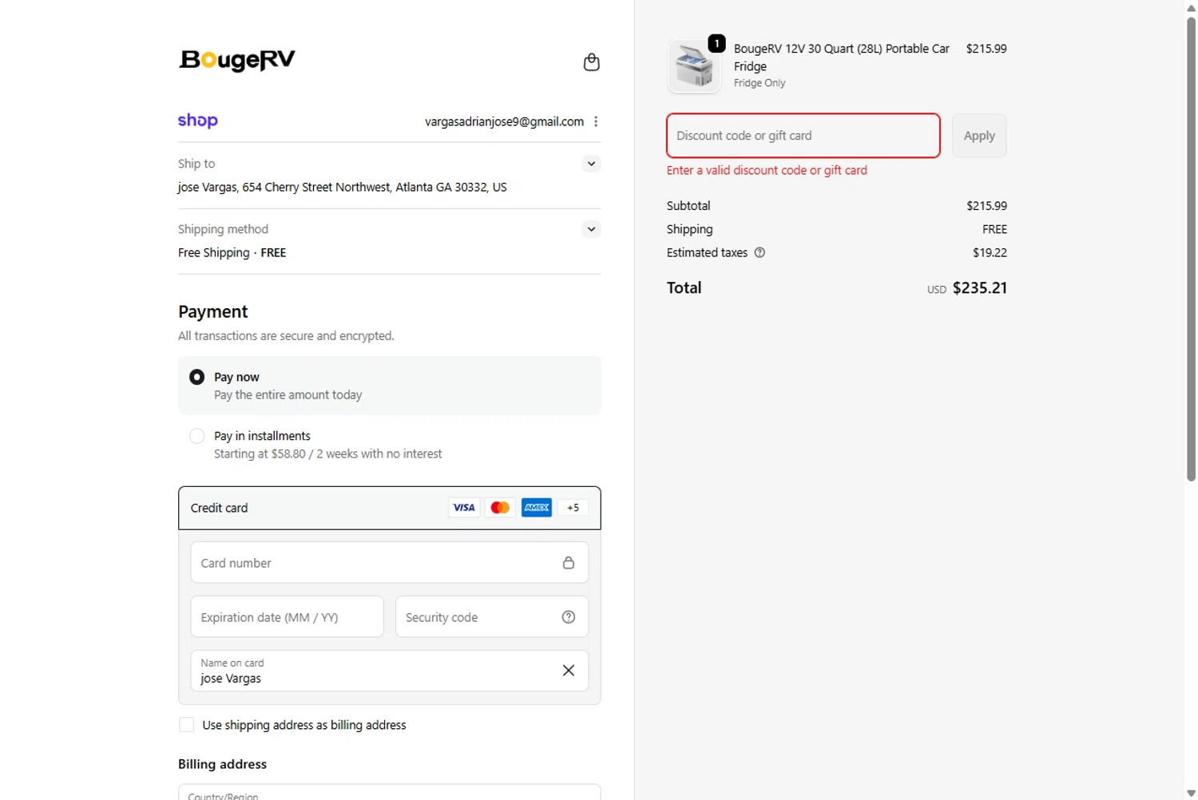
Task: Click the Security code field
Action: pyautogui.click(x=492, y=617)
